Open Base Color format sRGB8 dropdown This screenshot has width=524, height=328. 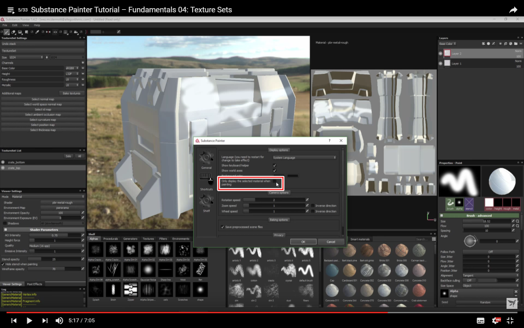click(x=72, y=68)
